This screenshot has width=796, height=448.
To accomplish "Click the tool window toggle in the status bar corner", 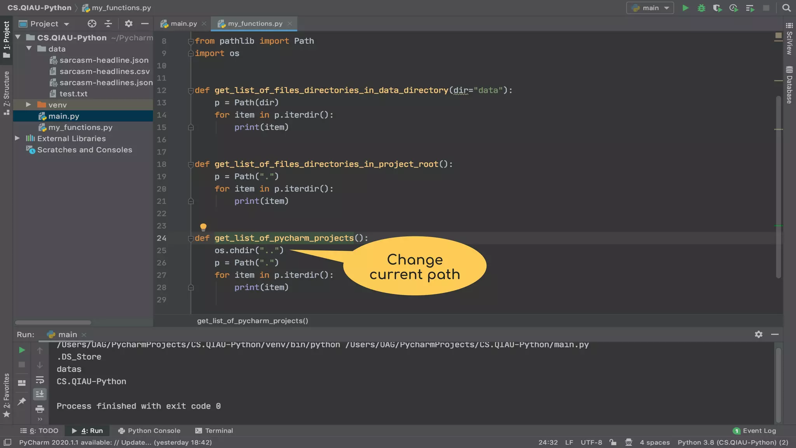I will pyautogui.click(x=7, y=442).
